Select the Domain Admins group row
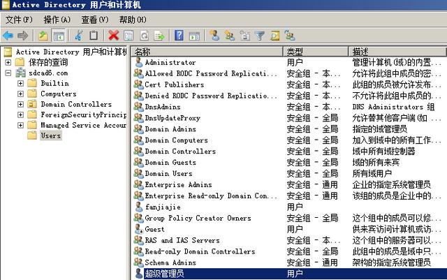 (170, 129)
